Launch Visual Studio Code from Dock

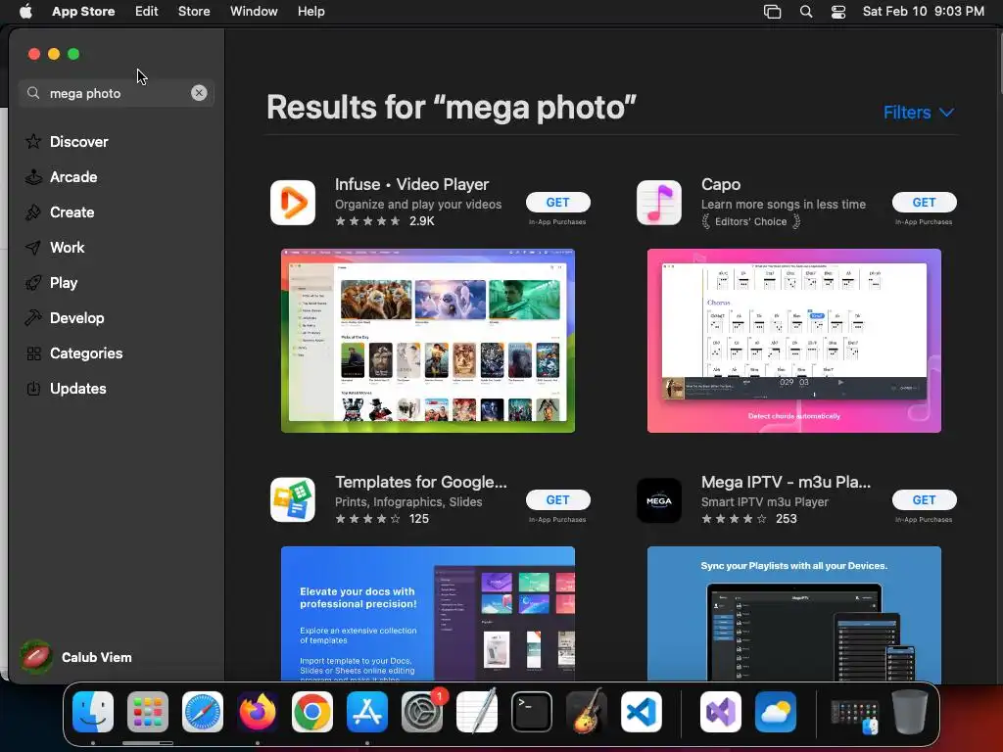[x=641, y=712]
